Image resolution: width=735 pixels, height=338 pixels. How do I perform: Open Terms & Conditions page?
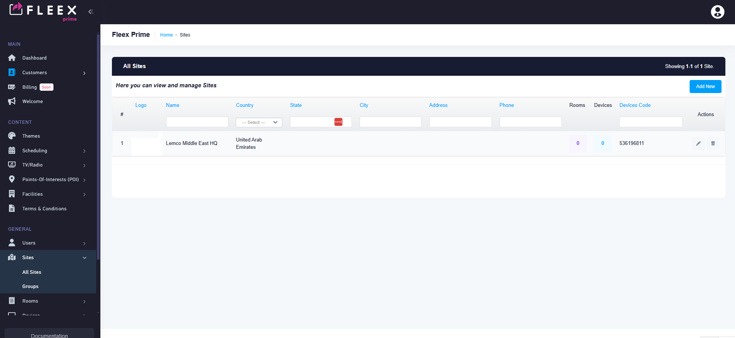coord(44,208)
